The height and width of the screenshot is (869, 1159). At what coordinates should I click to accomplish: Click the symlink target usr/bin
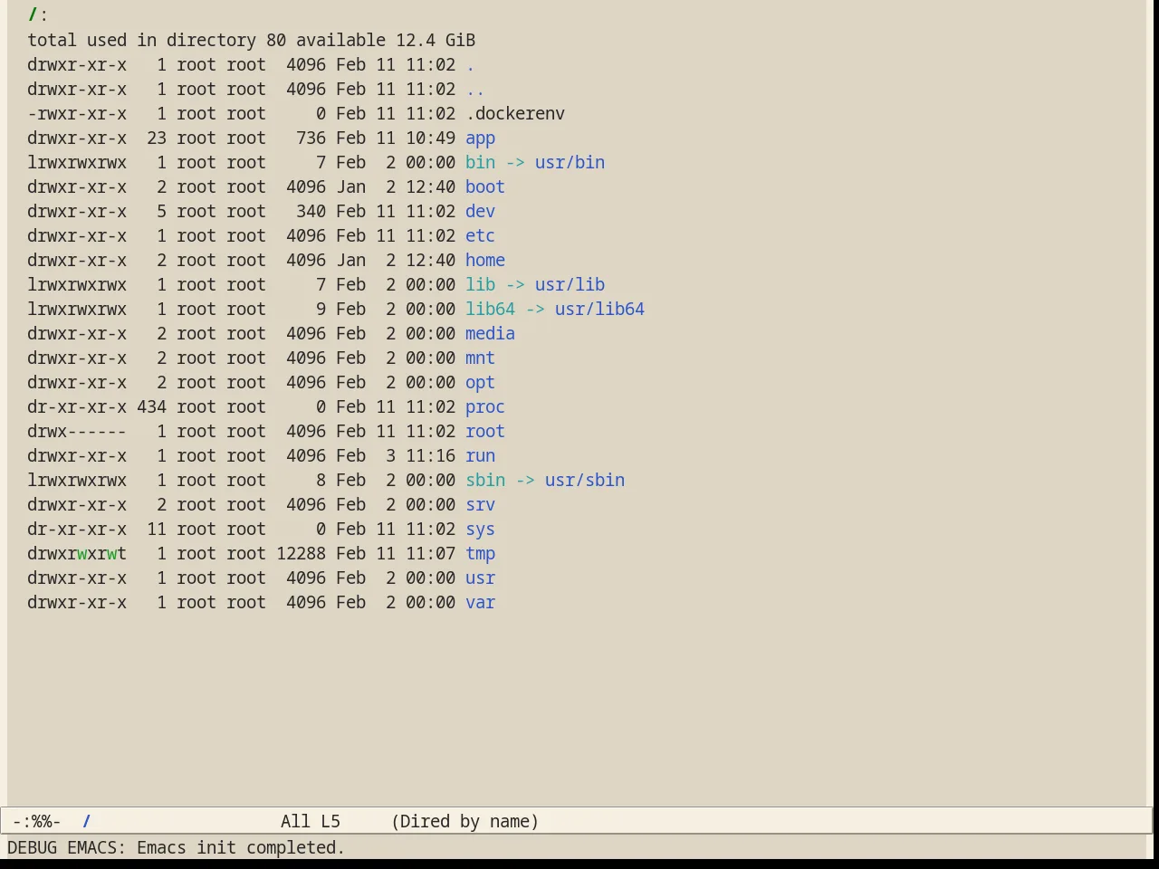point(570,163)
